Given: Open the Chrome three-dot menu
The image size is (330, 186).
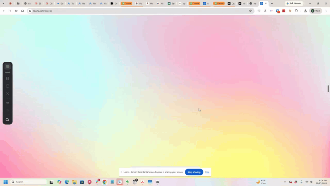Looking at the screenshot, I should click(x=326, y=11).
